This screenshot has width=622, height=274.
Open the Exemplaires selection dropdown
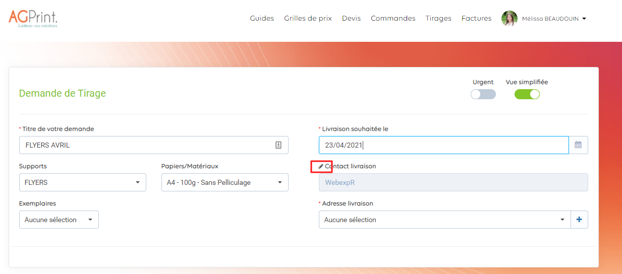click(x=59, y=220)
